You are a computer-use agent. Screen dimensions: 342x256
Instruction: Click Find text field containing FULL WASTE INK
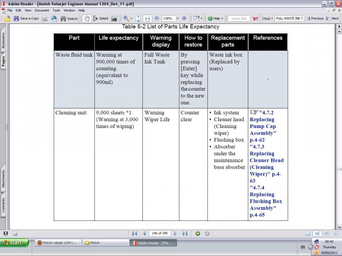[x=289, y=18]
